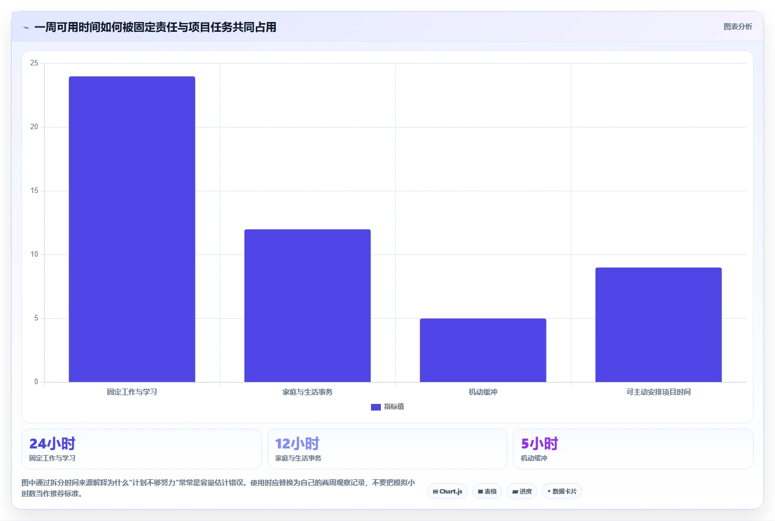Click the 机动缓冲 bar in the chart
The width and height of the screenshot is (775, 521).
coord(483,350)
